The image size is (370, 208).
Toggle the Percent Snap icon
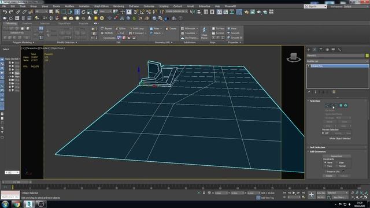149,12
